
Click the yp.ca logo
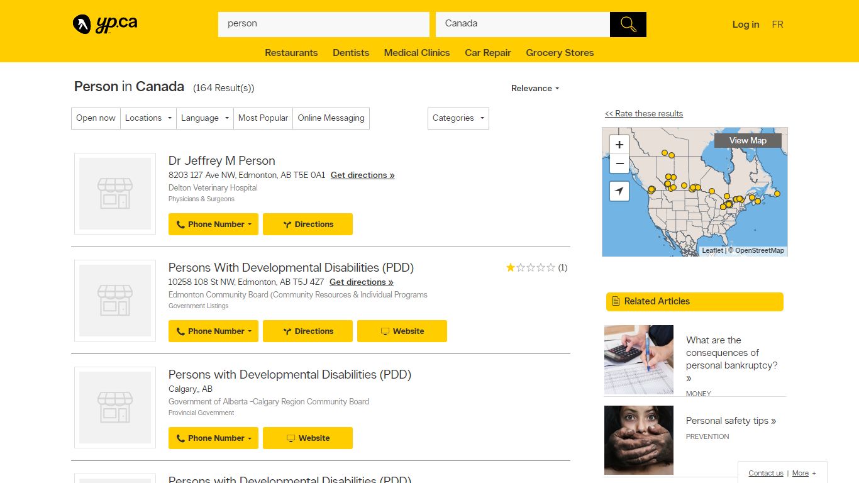click(105, 25)
